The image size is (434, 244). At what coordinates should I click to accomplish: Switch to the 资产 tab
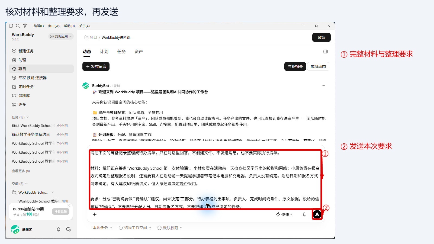point(139,52)
